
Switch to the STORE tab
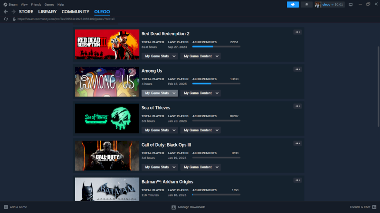pyautogui.click(x=26, y=11)
